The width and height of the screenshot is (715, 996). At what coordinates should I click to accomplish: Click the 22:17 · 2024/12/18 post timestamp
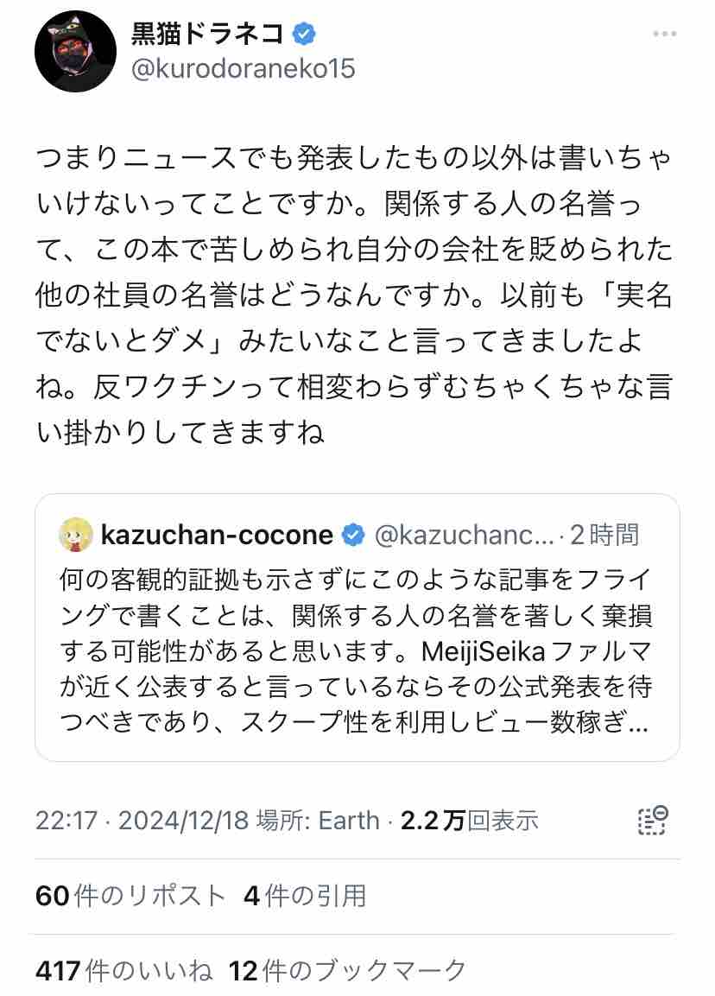click(142, 820)
